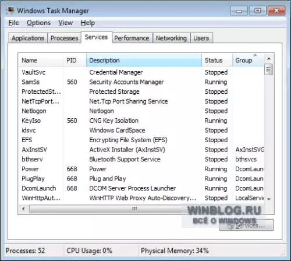Click the horizontal scrollbar left arrow
The image size is (291, 261).
click(23, 209)
